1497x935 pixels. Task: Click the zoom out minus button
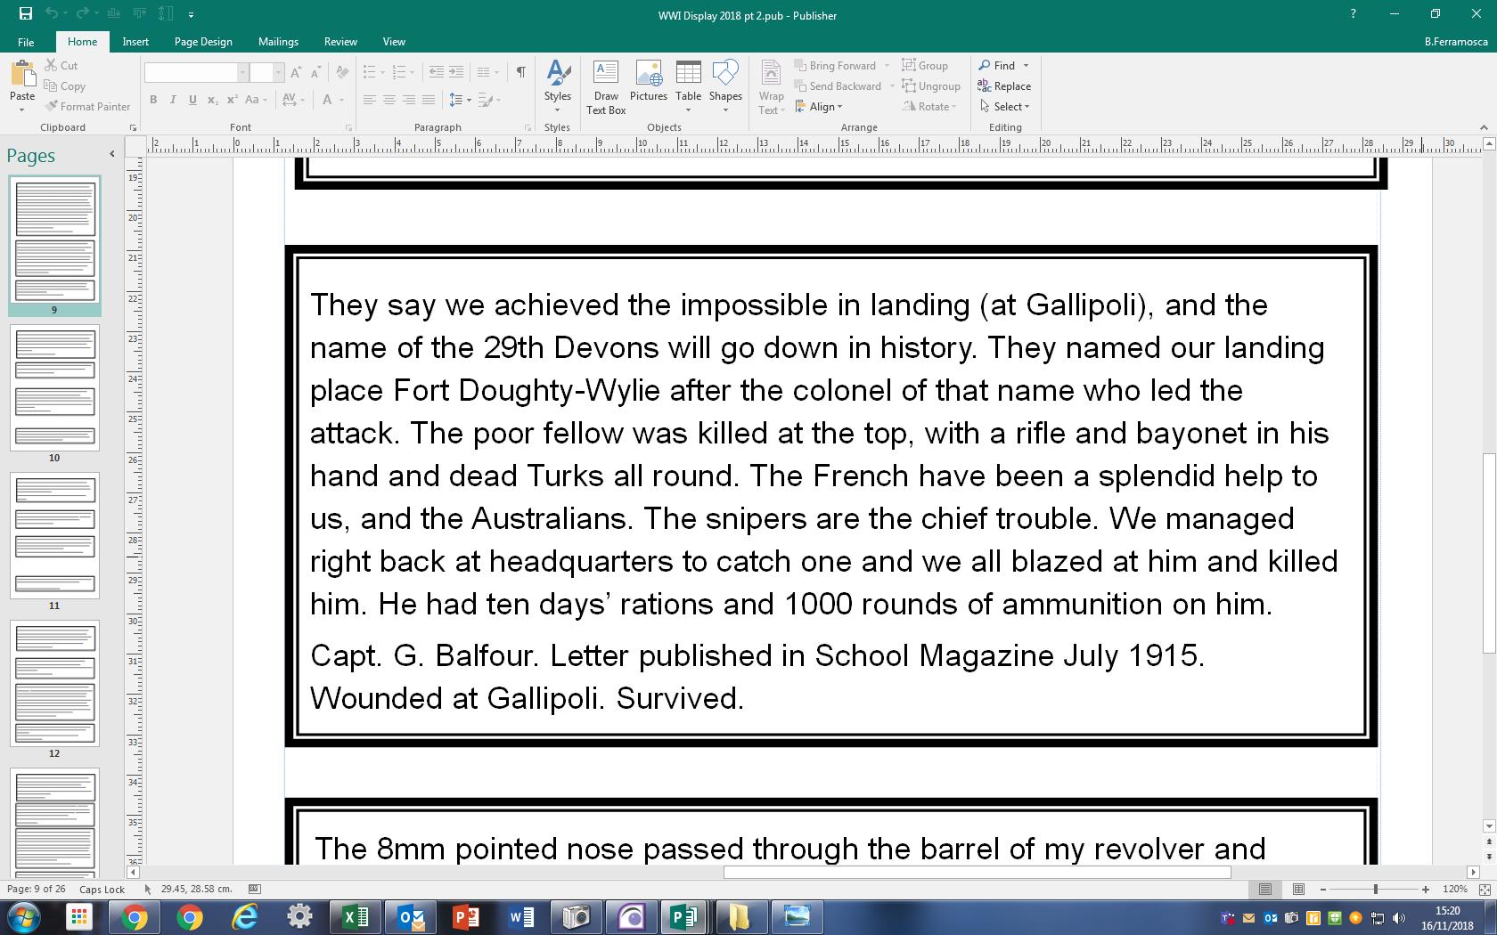(x=1323, y=890)
